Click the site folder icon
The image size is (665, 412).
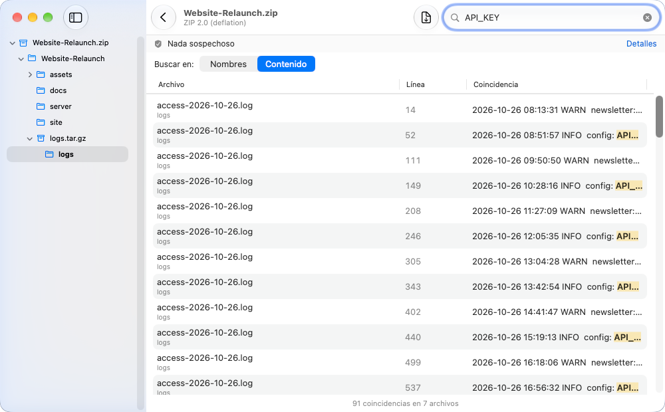41,122
